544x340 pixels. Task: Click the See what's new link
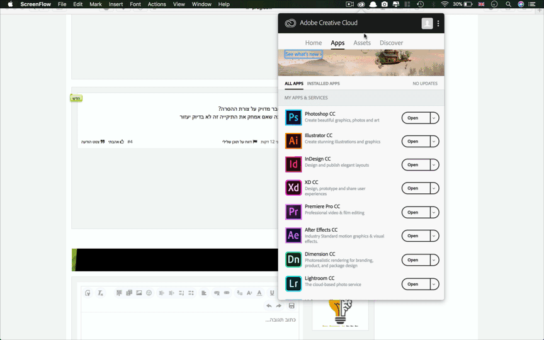(x=303, y=54)
